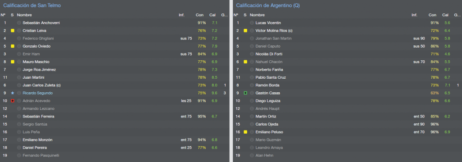Open Juan Carlos Zuleta player name
This screenshot has width=462, height=162.
click(40, 85)
